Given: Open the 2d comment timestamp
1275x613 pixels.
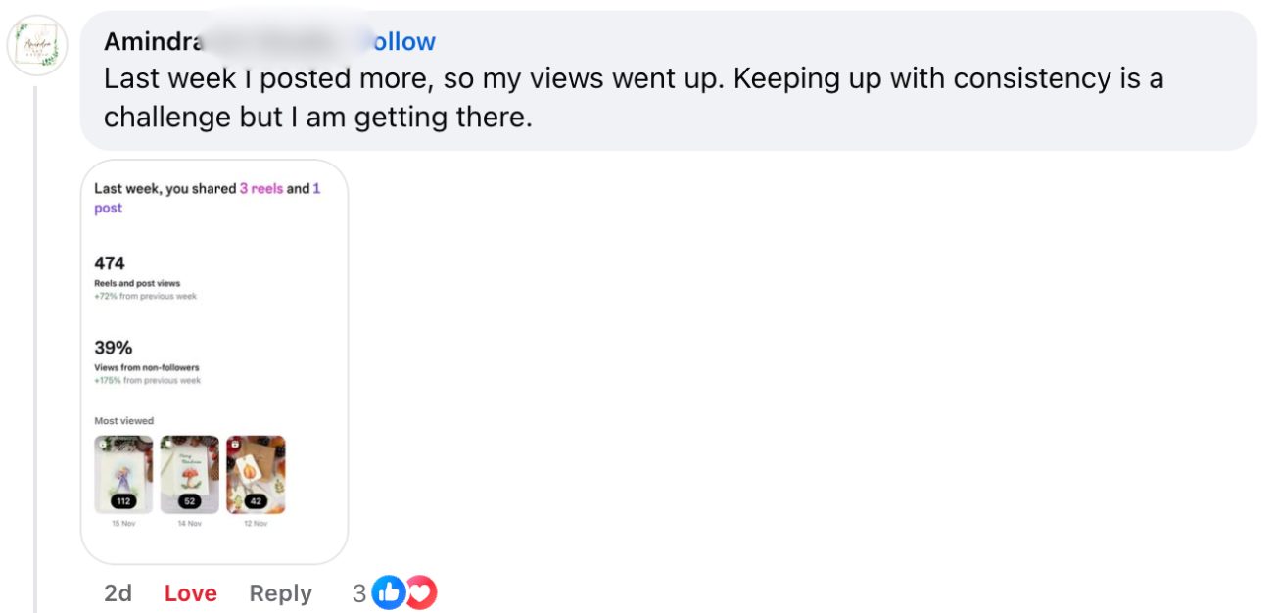Looking at the screenshot, I should coord(118,593).
